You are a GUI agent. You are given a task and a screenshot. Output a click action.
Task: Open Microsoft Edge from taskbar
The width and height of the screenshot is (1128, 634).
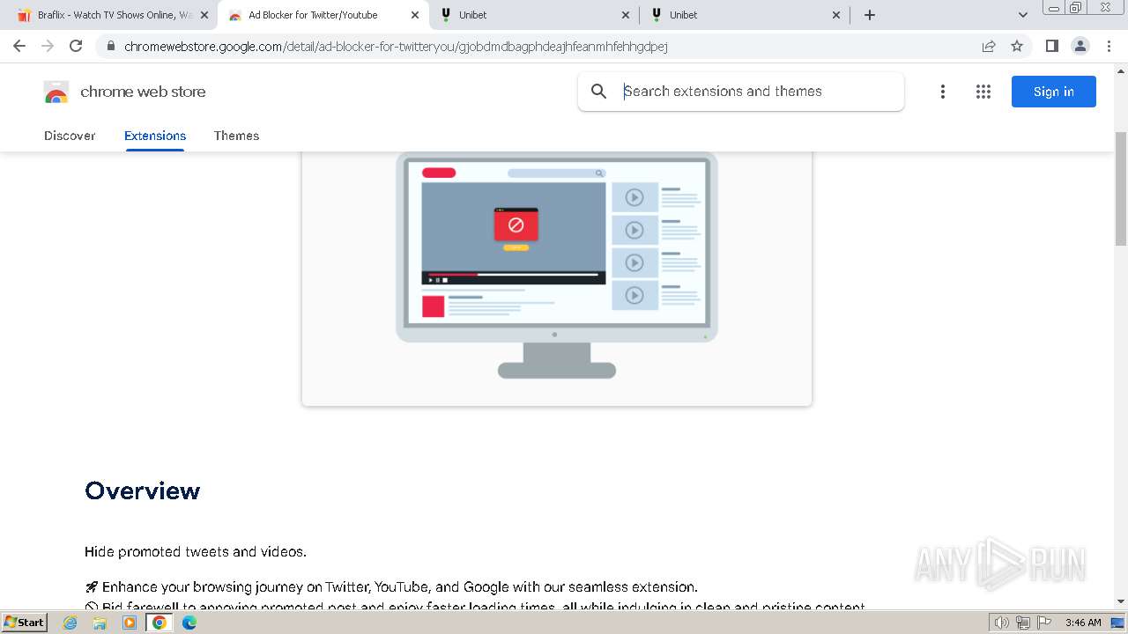click(189, 623)
